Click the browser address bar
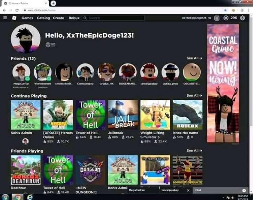 point(123,10)
